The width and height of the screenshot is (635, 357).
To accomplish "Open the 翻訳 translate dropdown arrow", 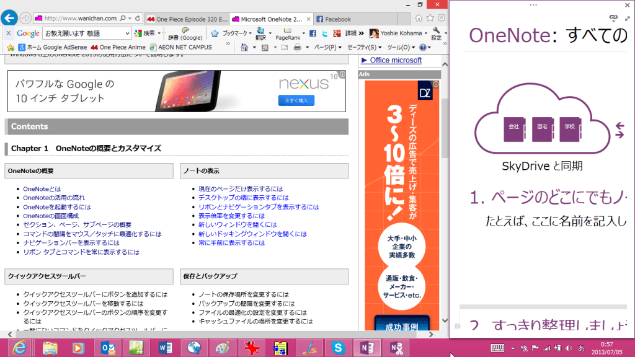I will [x=270, y=33].
